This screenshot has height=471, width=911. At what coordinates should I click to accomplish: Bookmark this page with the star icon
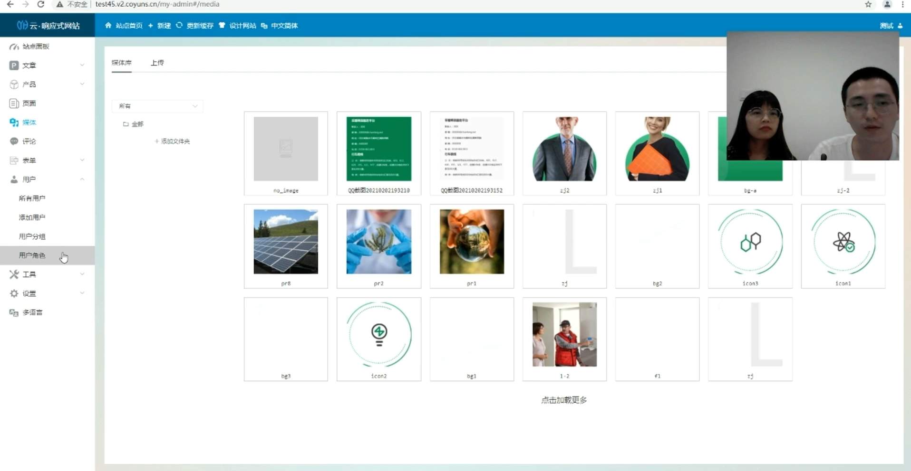click(x=868, y=4)
